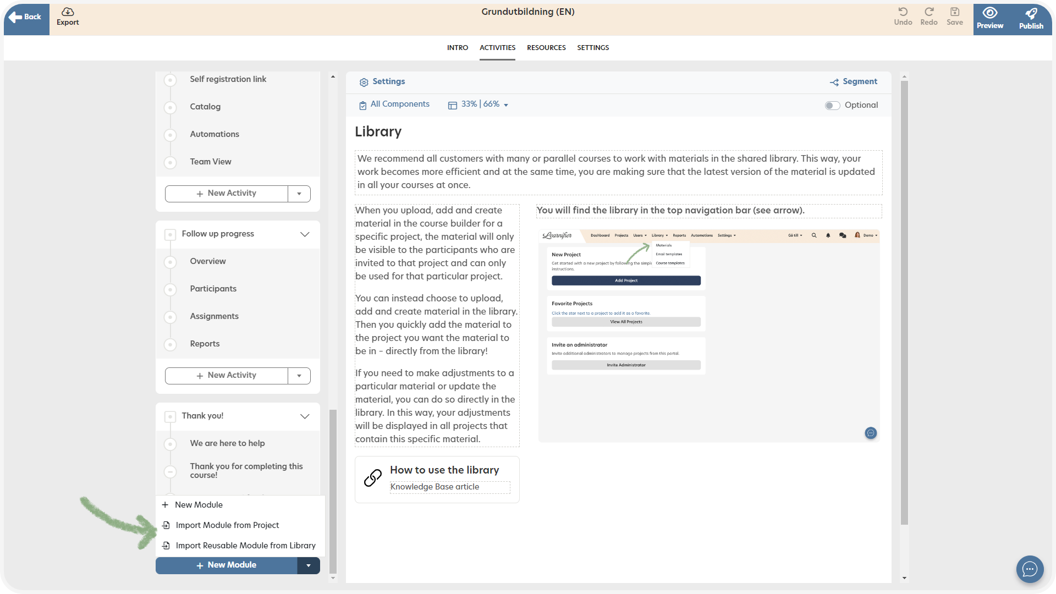Select Import Module from Project menu item
Viewport: 1056px width, 594px height.
227,525
